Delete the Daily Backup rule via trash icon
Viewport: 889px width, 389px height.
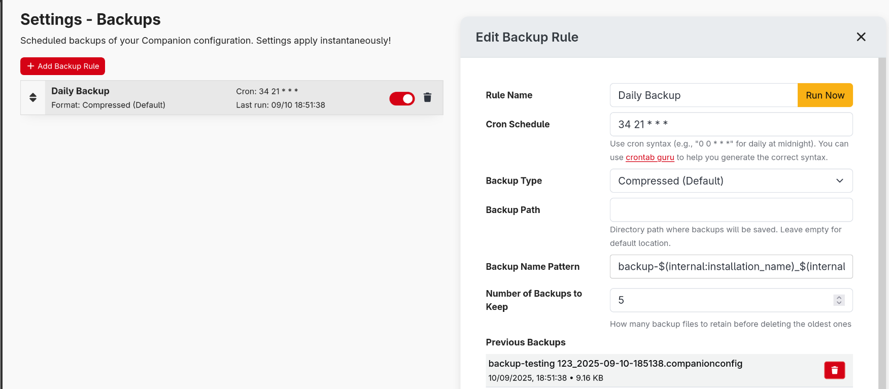[x=427, y=97]
